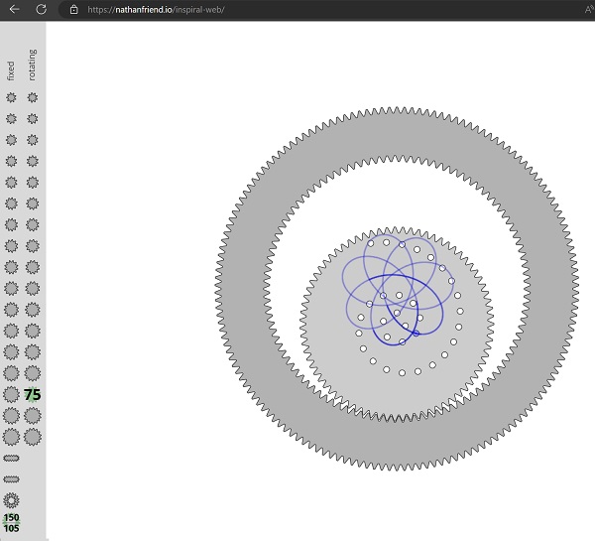This screenshot has height=541, width=595.
Task: Choose the rotating gear directly above 75
Action: 33,373
